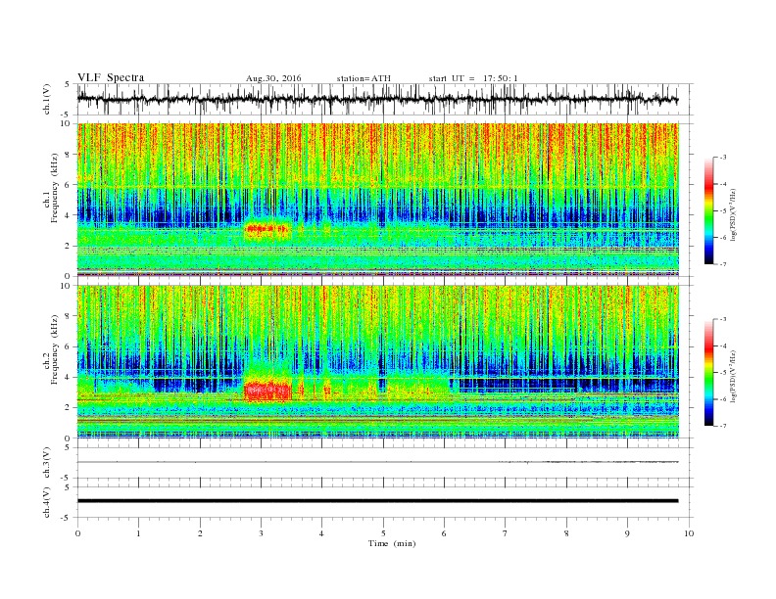Click the time axis tick label '5'
Image resolution: width=776 pixels, height=599 pixels.
pyautogui.click(x=383, y=533)
